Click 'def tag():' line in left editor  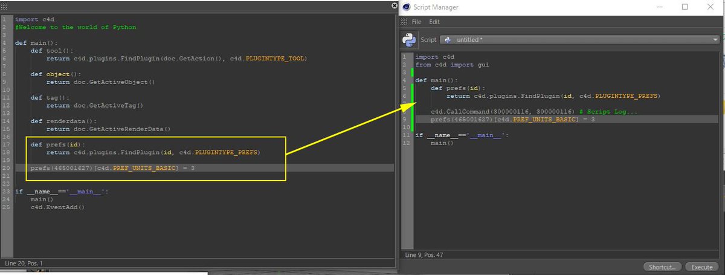(x=50, y=97)
